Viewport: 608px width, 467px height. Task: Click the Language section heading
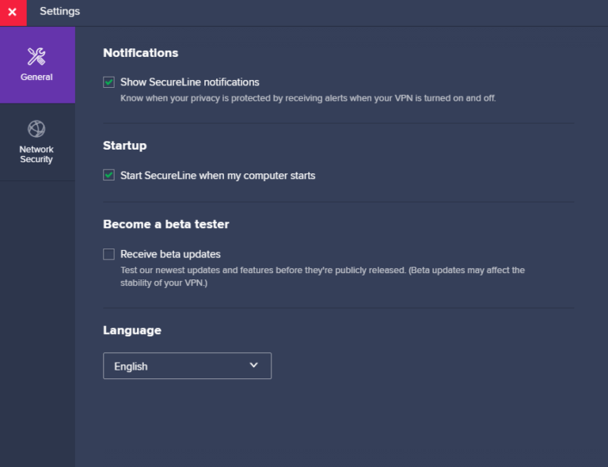coord(132,331)
